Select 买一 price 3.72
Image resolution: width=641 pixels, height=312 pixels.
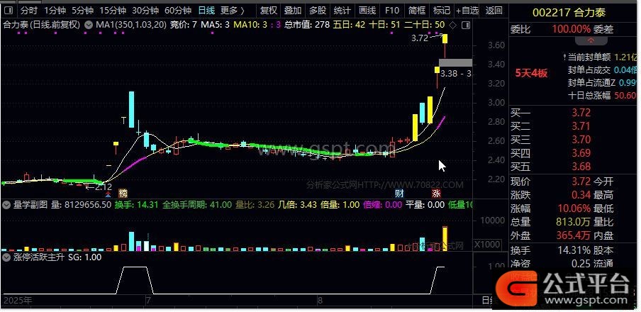point(581,113)
